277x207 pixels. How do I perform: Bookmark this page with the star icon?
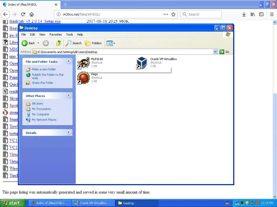pos(173,14)
